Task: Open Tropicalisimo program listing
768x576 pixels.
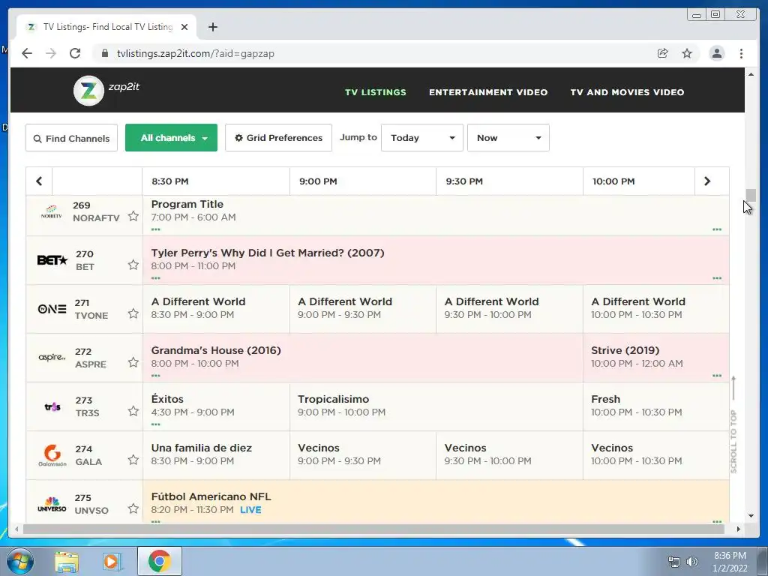Action: [334, 399]
